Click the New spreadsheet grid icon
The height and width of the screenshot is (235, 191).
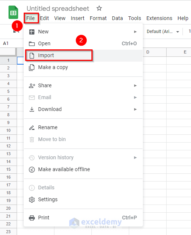point(32,32)
